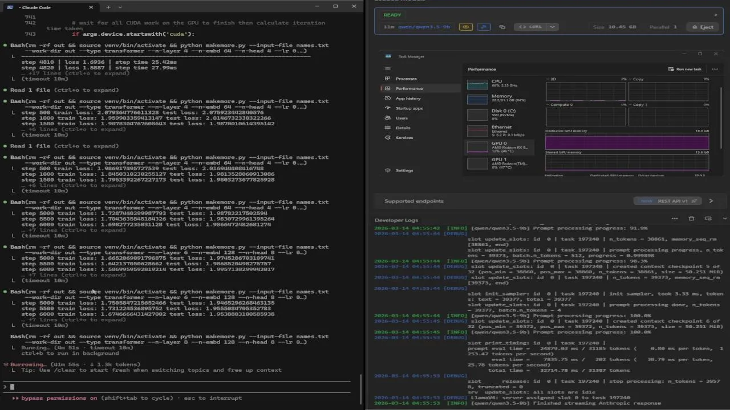This screenshot has height=410, width=730.
Task: Select the Ethernet performance item
Action: (501, 131)
